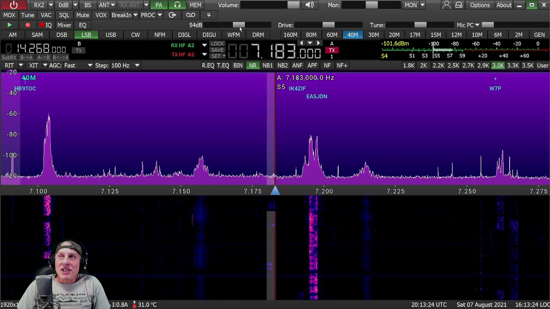Screen dimensions: 550x309
Task: Open the MEM memory button
Action: tap(195, 5)
